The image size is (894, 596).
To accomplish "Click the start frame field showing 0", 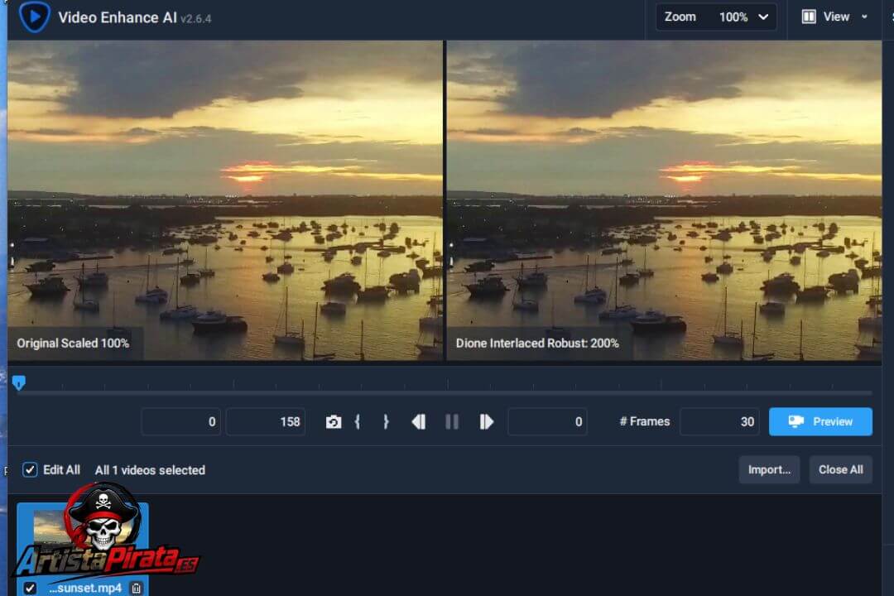I will click(x=180, y=422).
